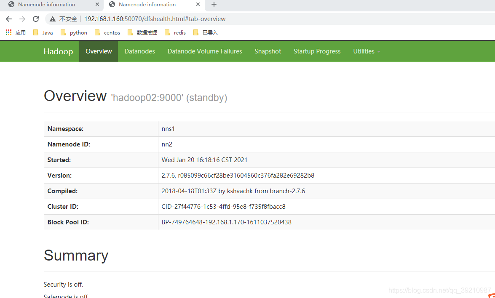Open the Java bookmarks folder
Viewport: 495px width, 298px height.
(43, 32)
